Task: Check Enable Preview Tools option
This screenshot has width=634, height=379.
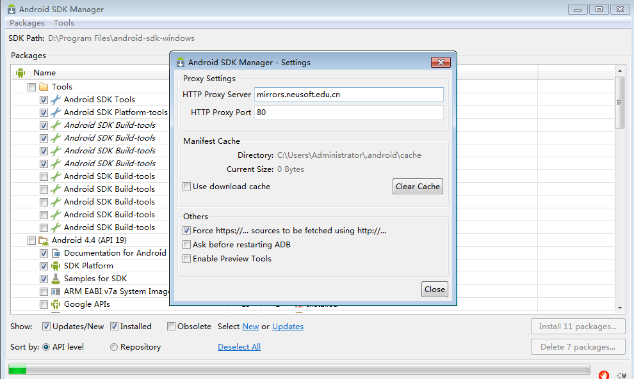Action: [x=186, y=259]
